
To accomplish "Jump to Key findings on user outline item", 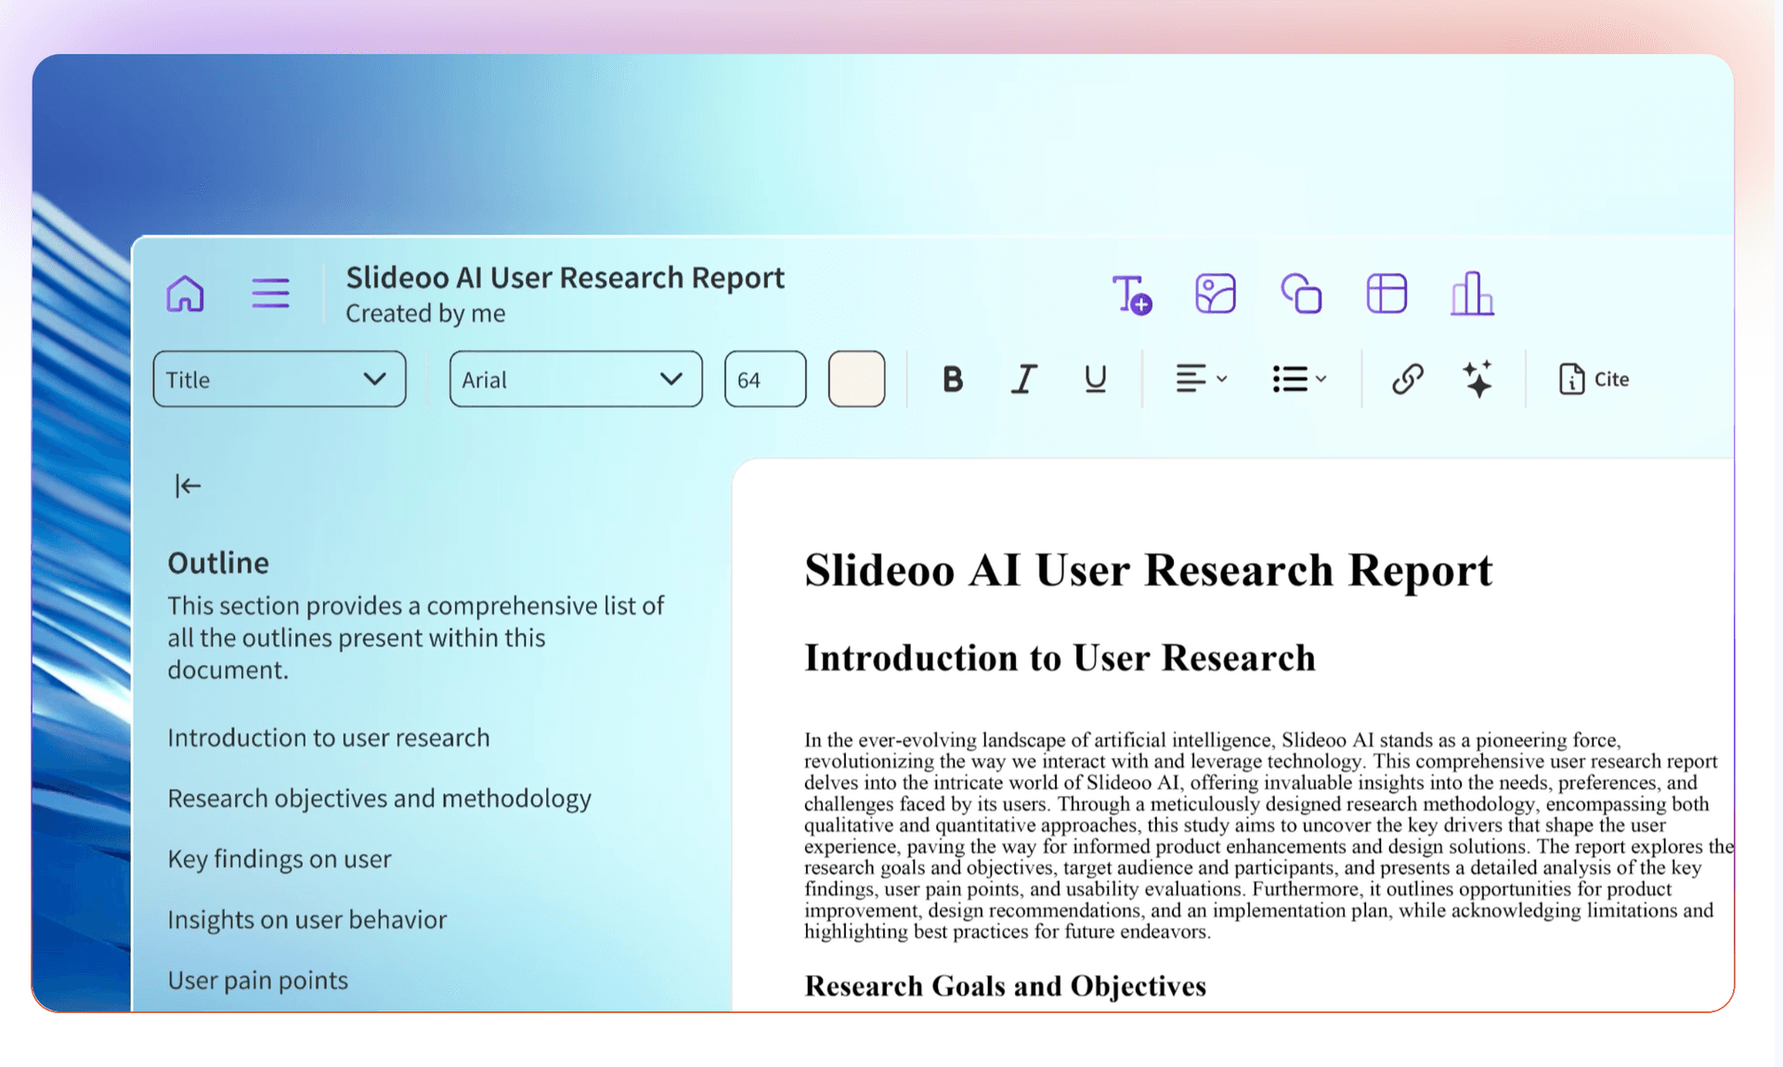I will click(x=280, y=859).
